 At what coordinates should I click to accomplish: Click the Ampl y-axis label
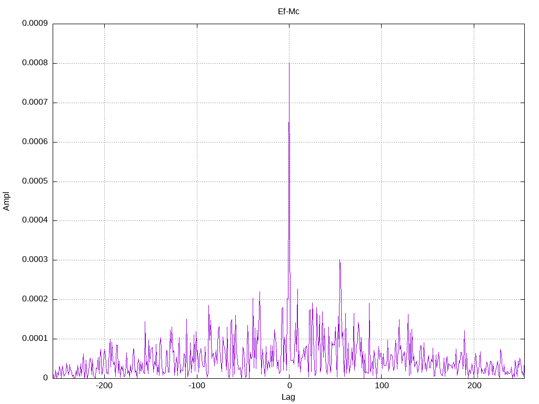pyautogui.click(x=6, y=201)
